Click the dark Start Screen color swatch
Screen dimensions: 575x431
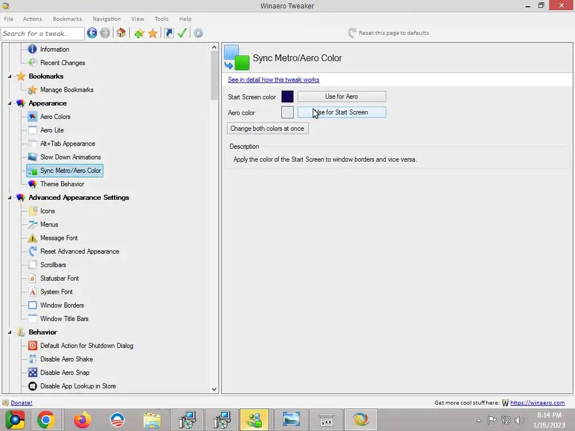pyautogui.click(x=287, y=97)
